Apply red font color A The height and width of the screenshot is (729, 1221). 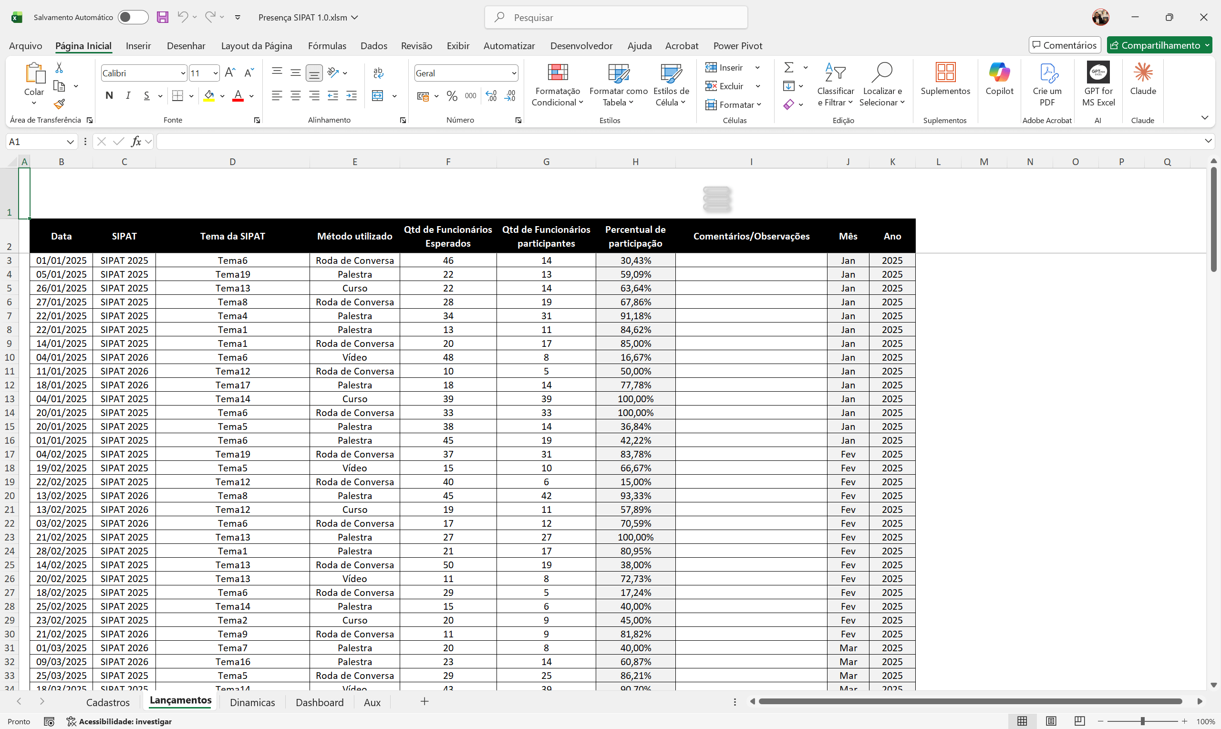238,95
